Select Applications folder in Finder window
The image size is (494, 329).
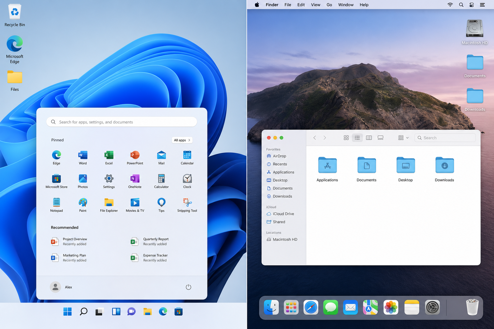coord(327,169)
